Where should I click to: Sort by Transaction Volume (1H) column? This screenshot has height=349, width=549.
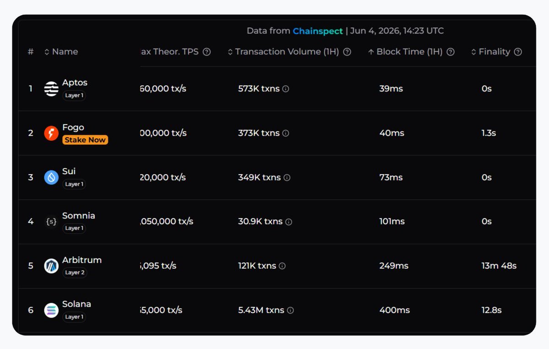pos(285,52)
